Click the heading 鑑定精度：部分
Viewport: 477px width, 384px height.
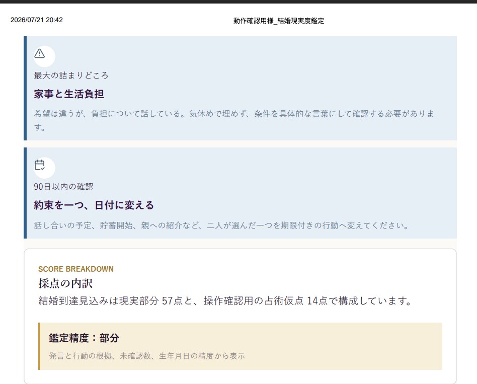pos(84,338)
